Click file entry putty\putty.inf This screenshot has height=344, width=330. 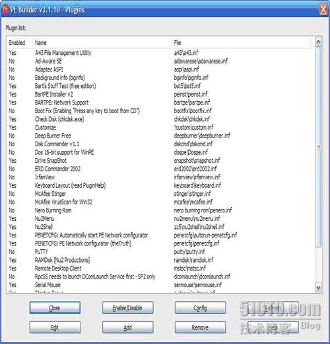189,252
